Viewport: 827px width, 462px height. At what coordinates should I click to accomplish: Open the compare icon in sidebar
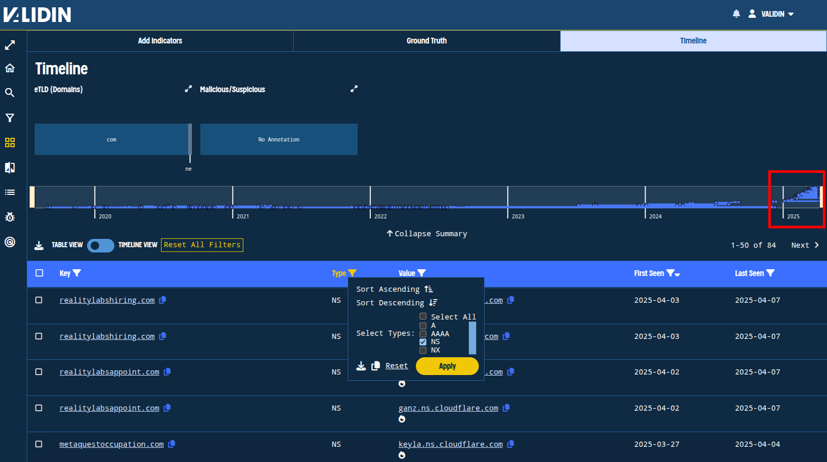tap(10, 168)
